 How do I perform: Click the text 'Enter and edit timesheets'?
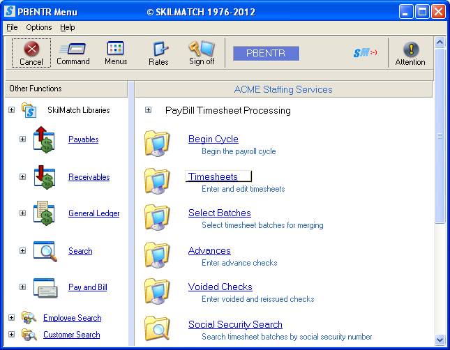point(243,189)
